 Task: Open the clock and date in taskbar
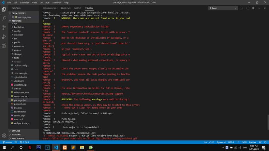254,147
